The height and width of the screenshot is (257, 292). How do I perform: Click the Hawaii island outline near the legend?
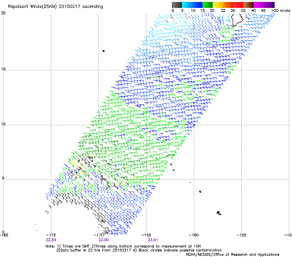point(237,20)
